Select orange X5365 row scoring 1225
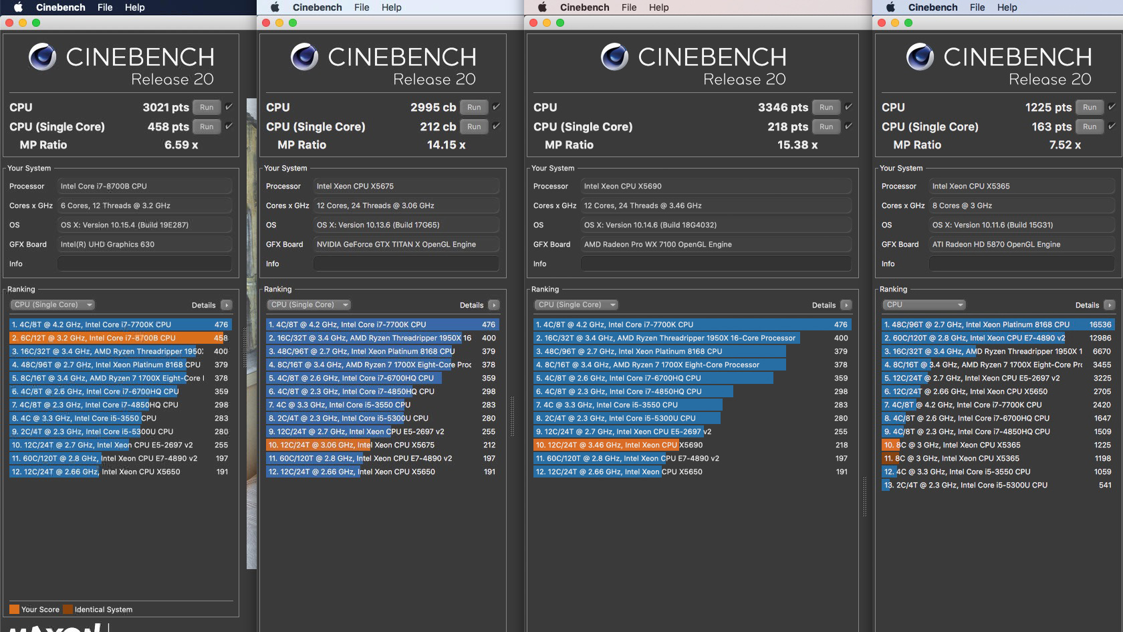Image resolution: width=1123 pixels, height=632 pixels. coord(998,445)
